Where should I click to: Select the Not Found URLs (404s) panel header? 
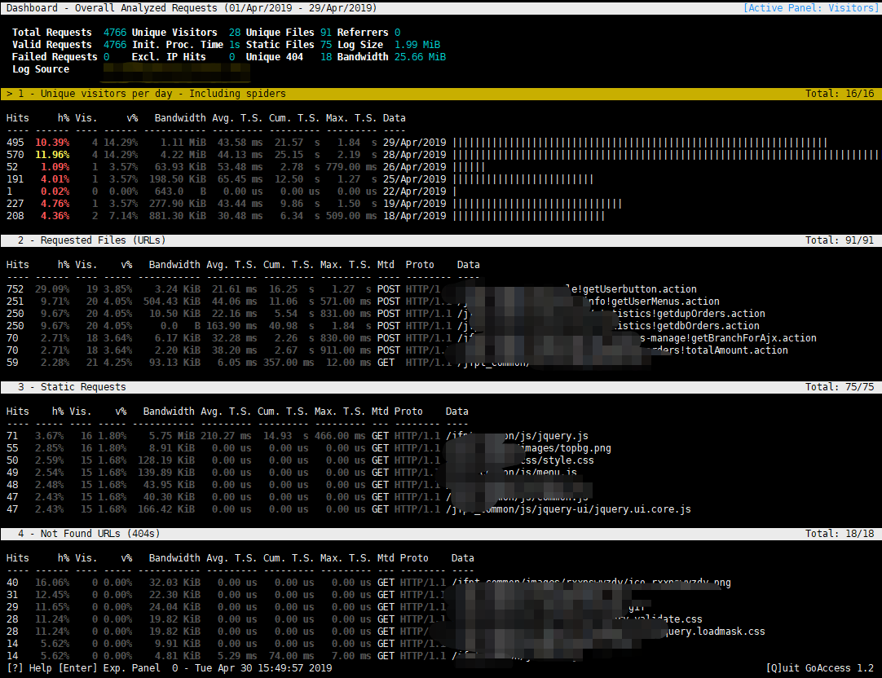(x=88, y=534)
